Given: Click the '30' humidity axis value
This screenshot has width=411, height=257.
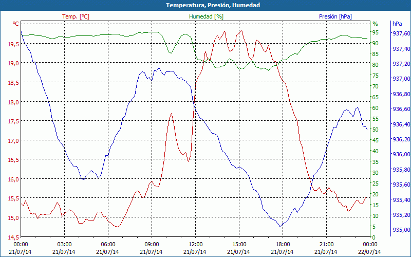Looking at the screenshot, I should click(376, 173).
